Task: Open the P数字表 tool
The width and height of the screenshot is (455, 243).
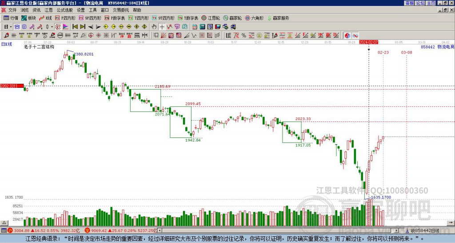Action: tap(115, 18)
